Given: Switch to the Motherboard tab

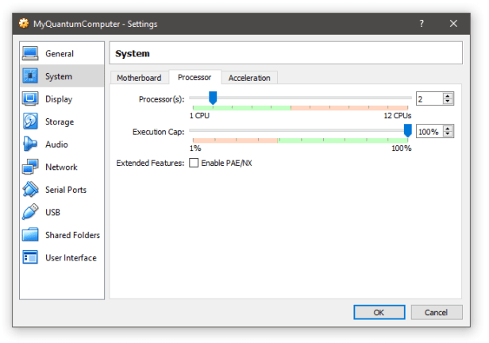Looking at the screenshot, I should coord(139,78).
